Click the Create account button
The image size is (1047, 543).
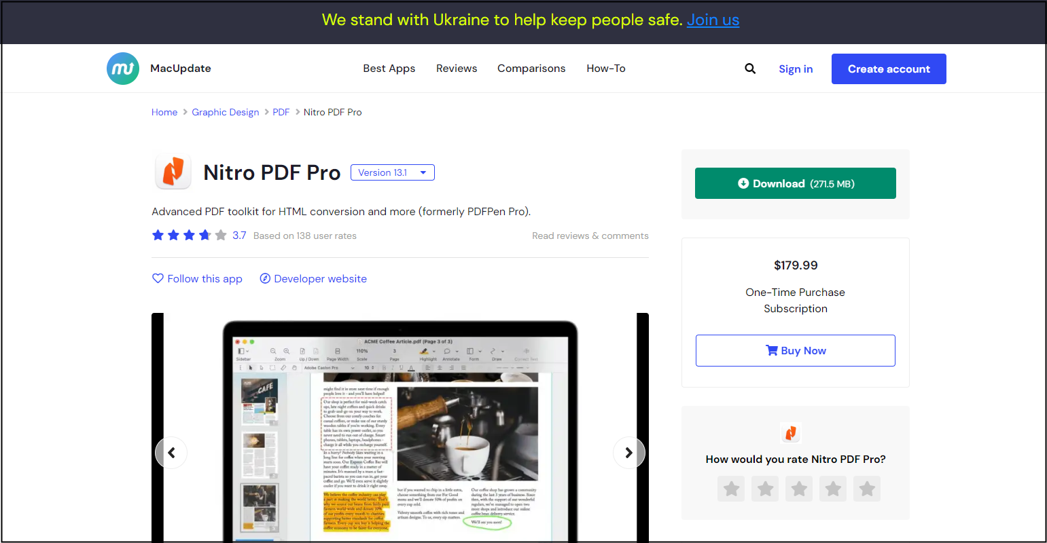(889, 69)
